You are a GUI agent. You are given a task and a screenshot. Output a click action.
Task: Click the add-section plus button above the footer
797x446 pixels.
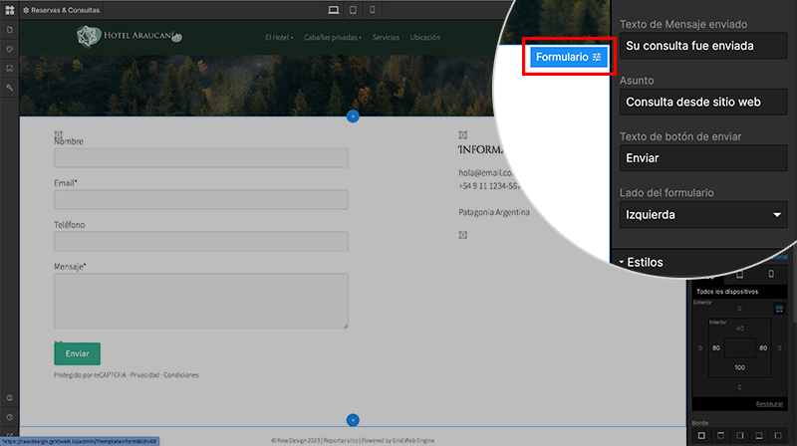(353, 420)
